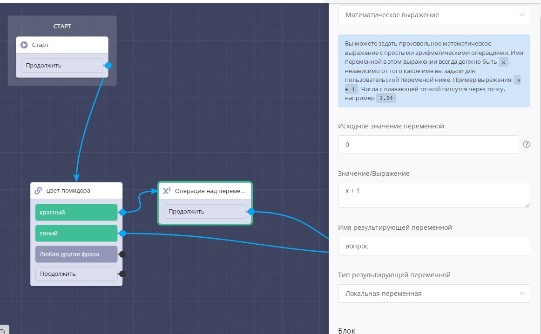
Task: Click the Имя результирующей переменной field
Action: coord(433,246)
